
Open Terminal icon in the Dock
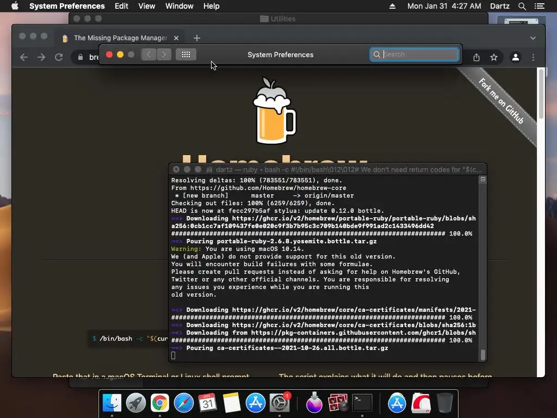coord(362,403)
